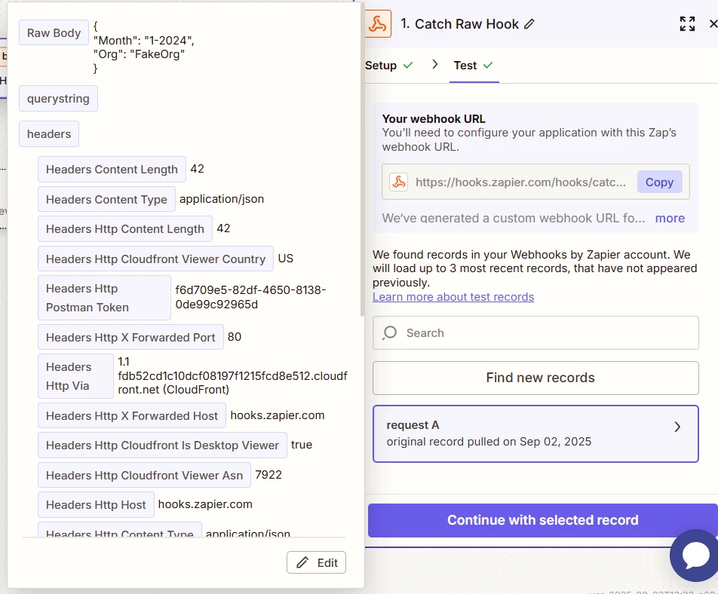The height and width of the screenshot is (594, 718).
Task: Click Find new records button
Action: pos(535,378)
